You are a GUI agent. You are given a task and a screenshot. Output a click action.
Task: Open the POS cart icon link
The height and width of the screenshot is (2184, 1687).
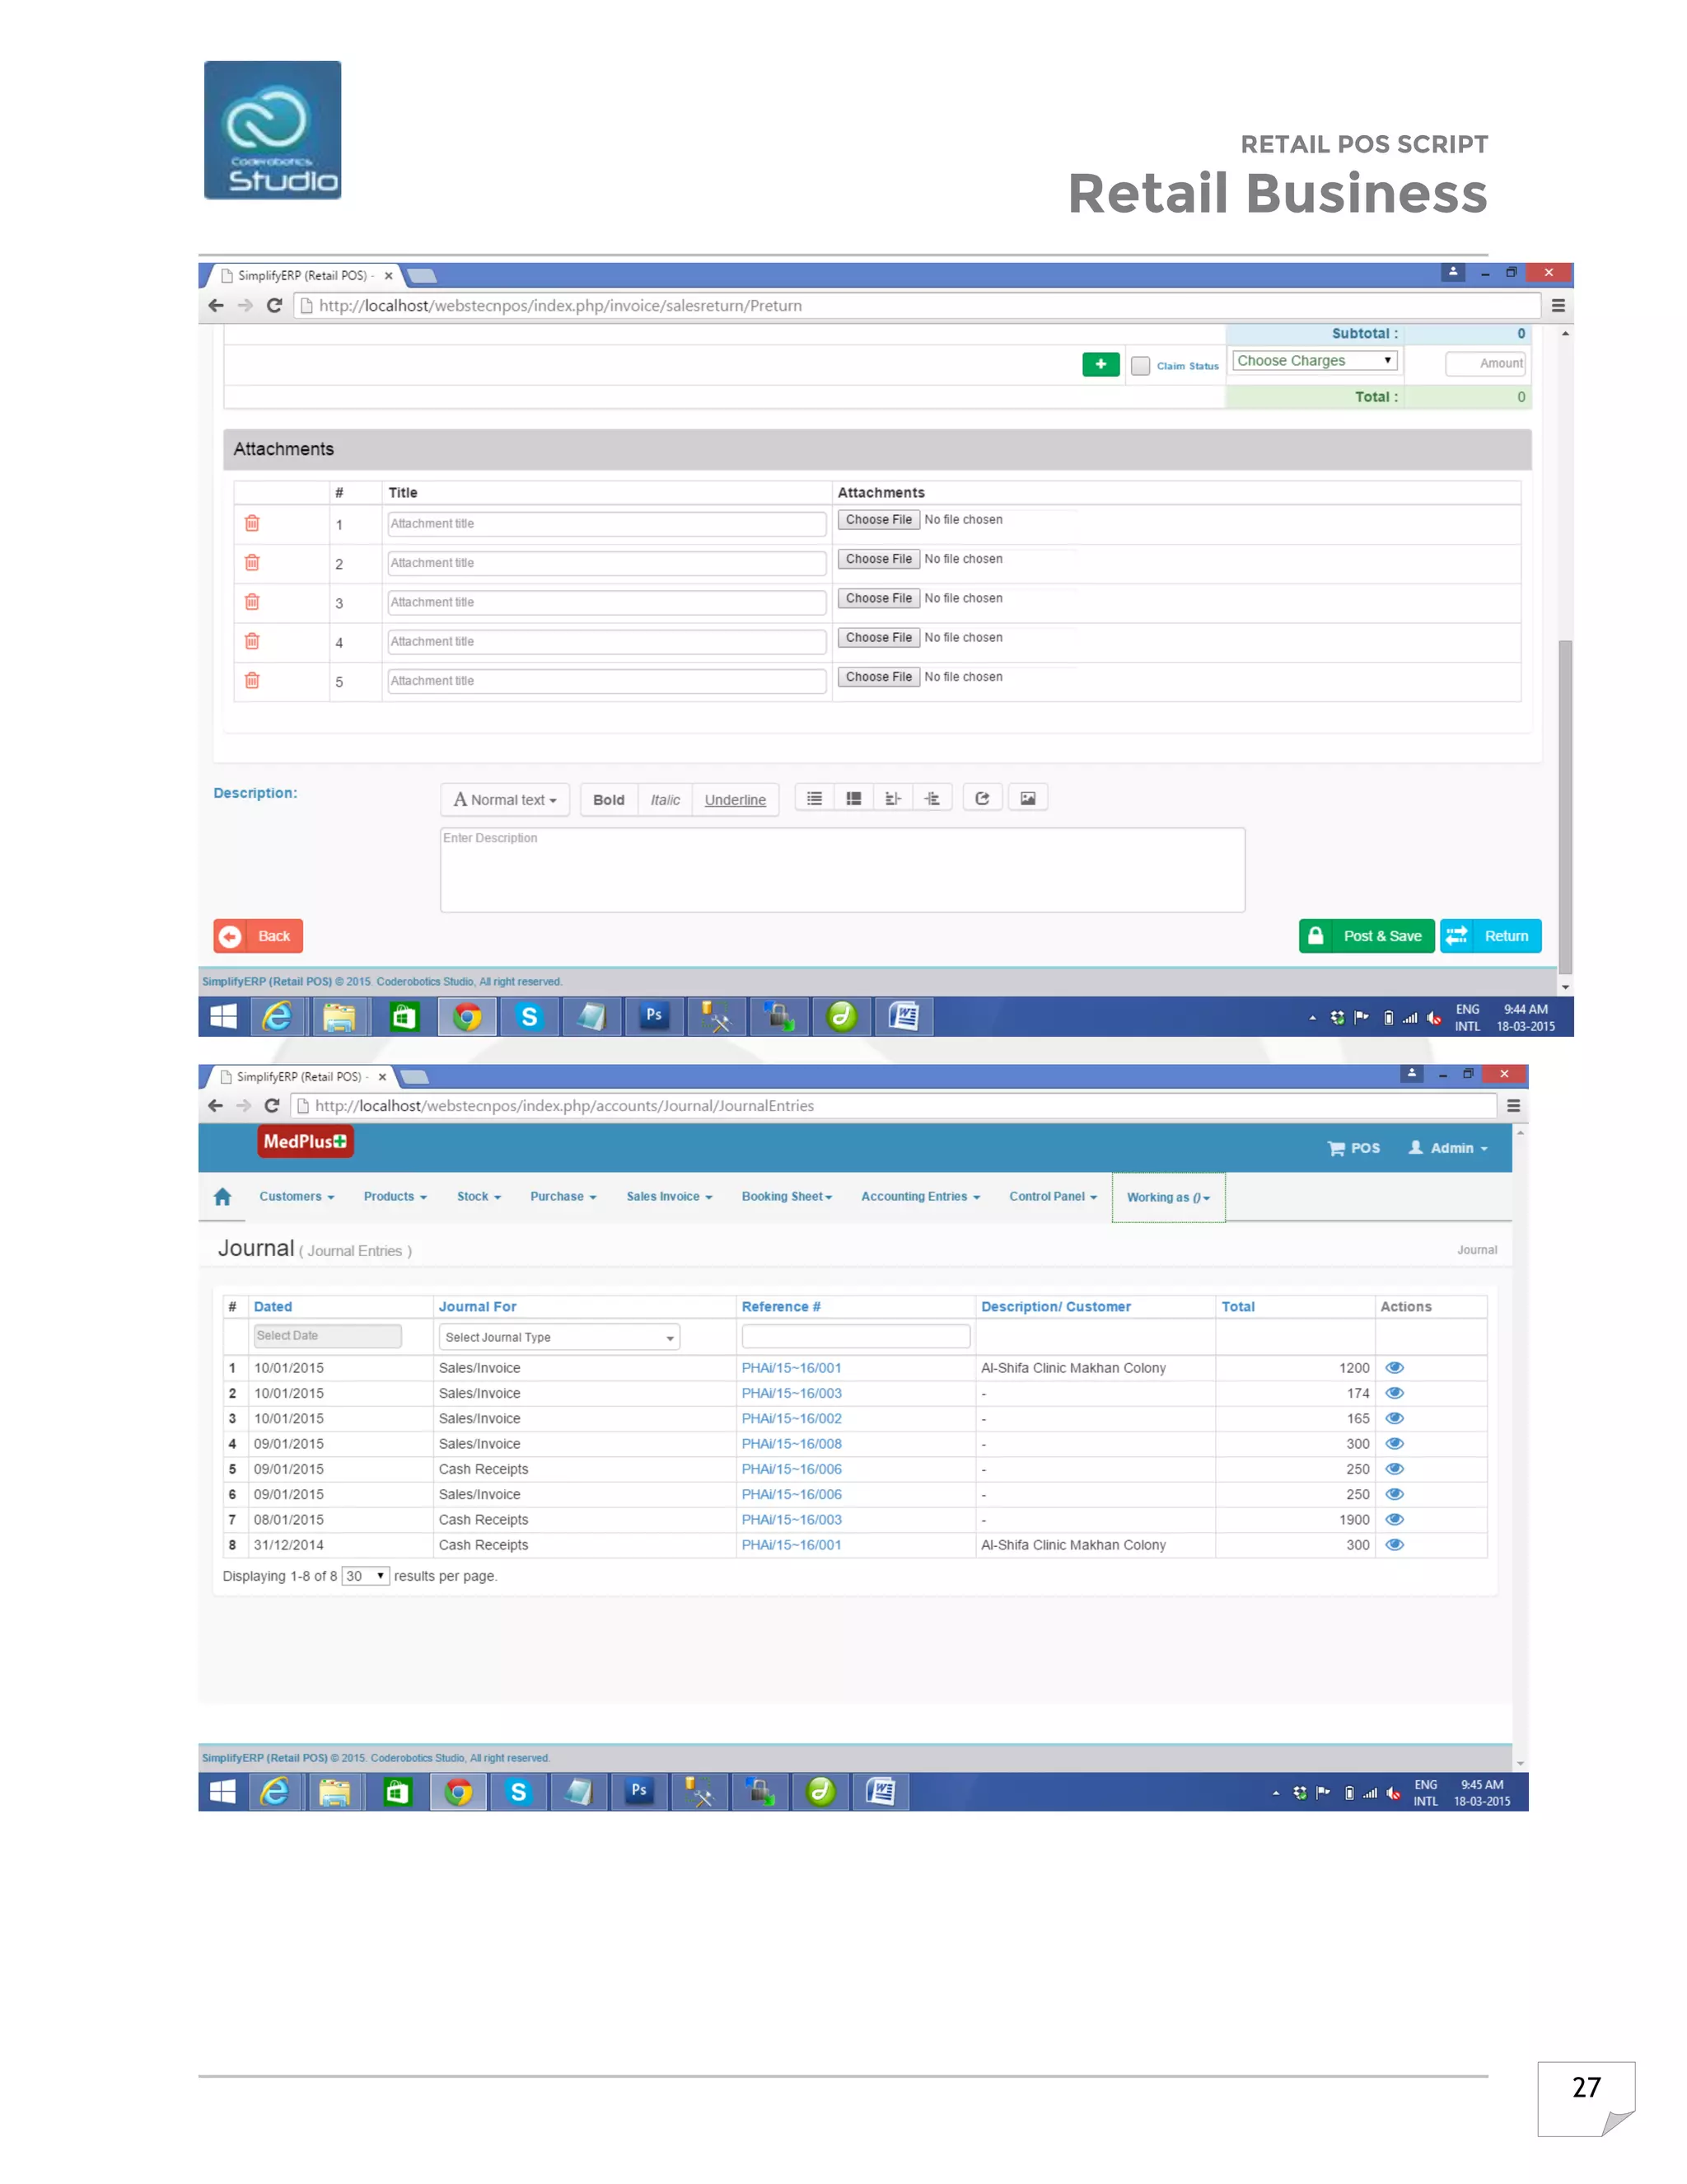point(1353,1148)
